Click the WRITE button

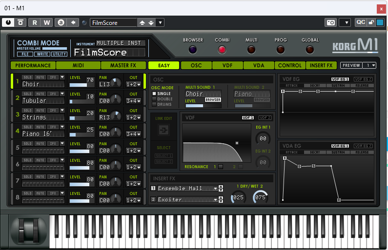click(x=42, y=54)
